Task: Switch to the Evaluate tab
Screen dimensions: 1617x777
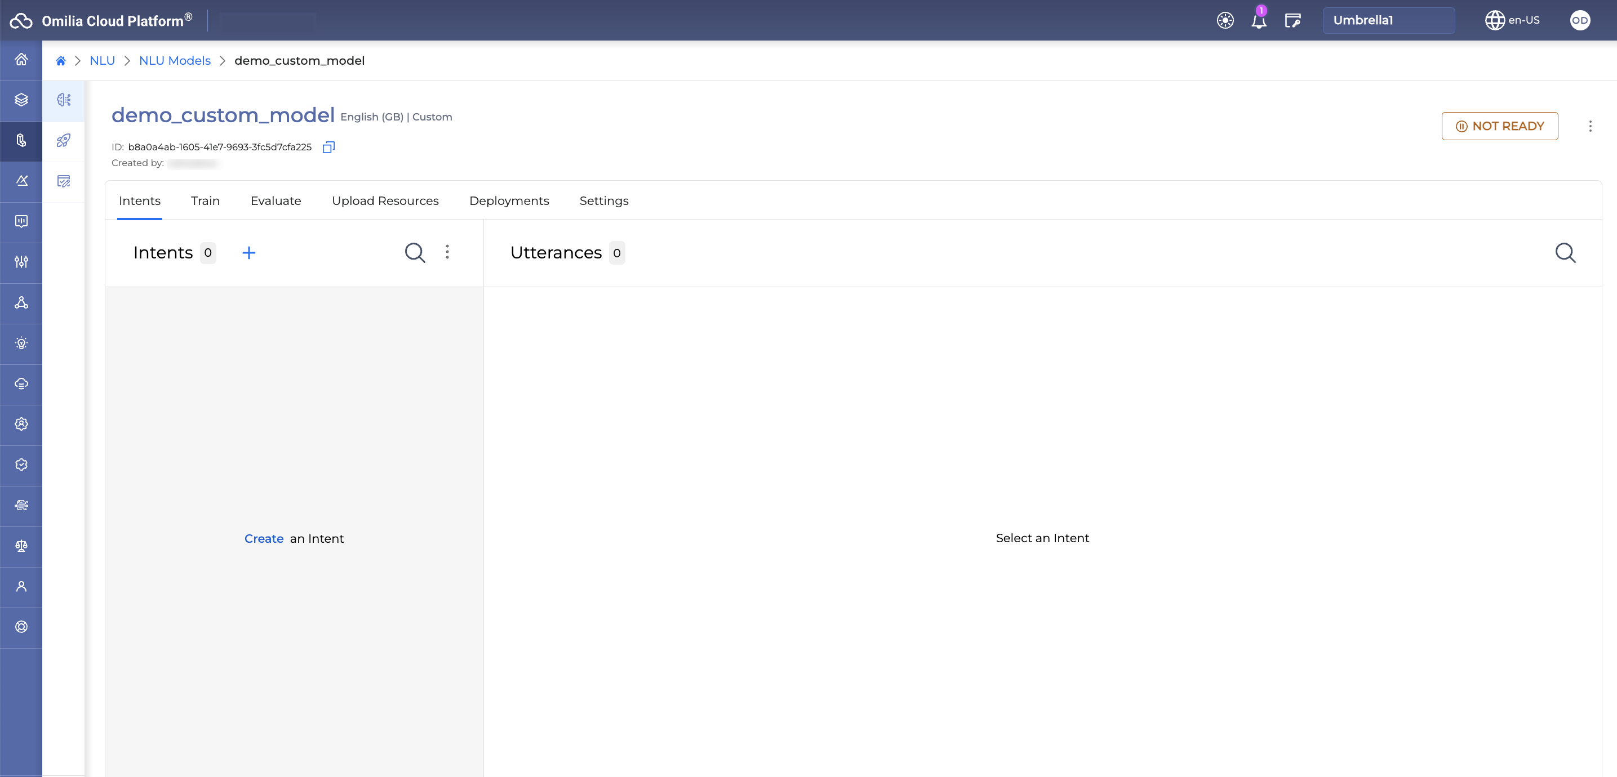Action: (276, 200)
